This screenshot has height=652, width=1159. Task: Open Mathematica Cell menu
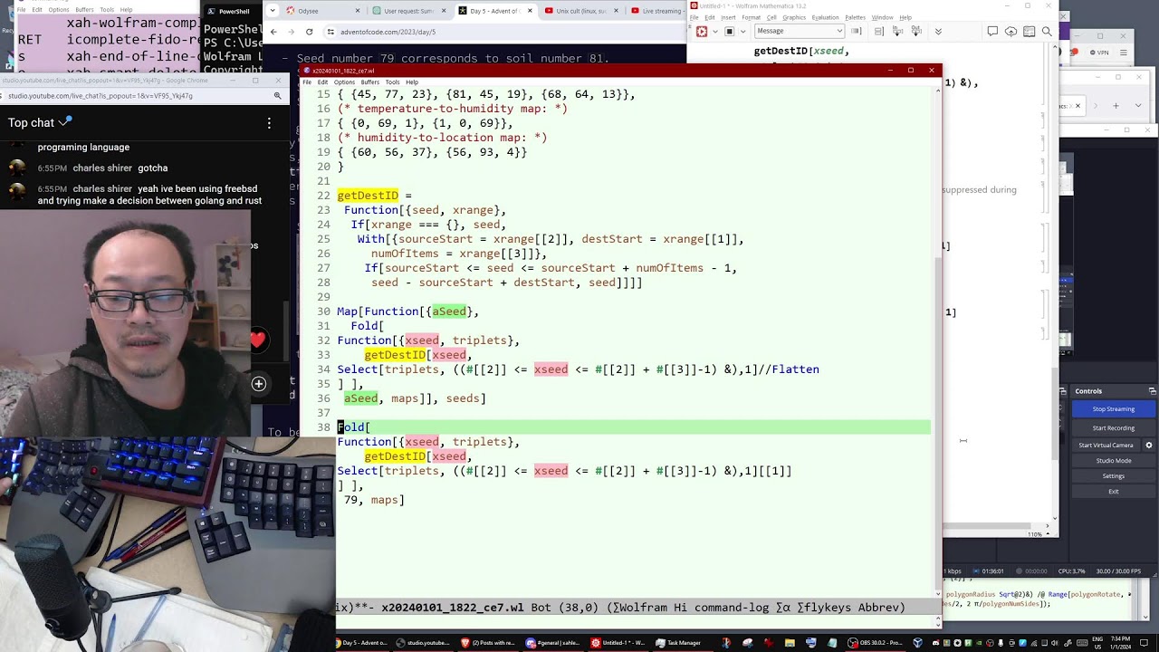771,17
